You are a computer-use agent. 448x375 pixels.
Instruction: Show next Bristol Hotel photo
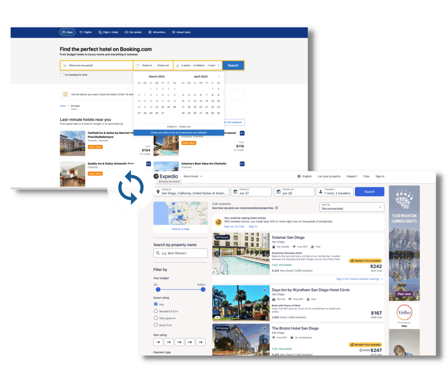pos(265,341)
